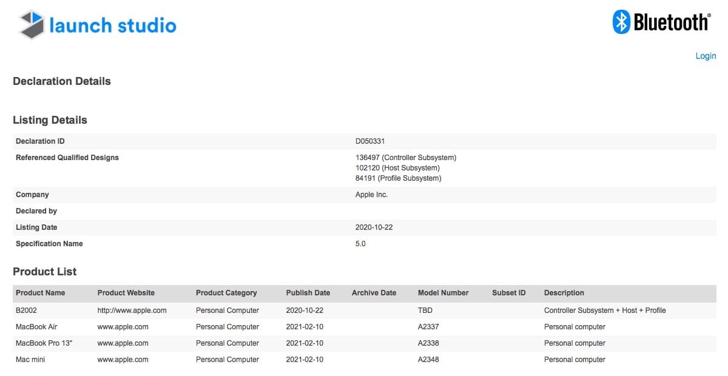
Task: Select Personal computer description in MacBook Pro row
Action: click(575, 343)
